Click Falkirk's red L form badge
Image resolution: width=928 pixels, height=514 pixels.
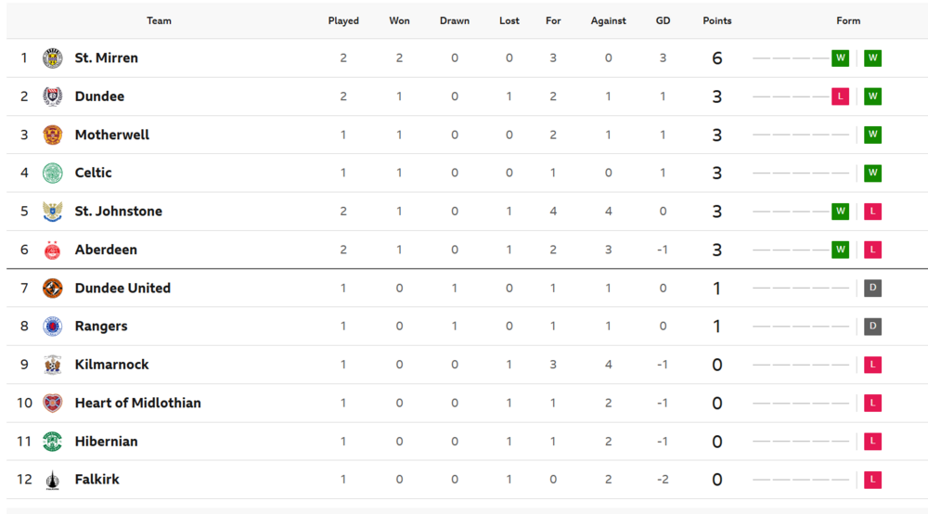[873, 480]
